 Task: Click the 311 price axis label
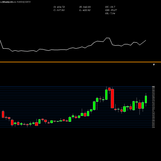(154, 119)
